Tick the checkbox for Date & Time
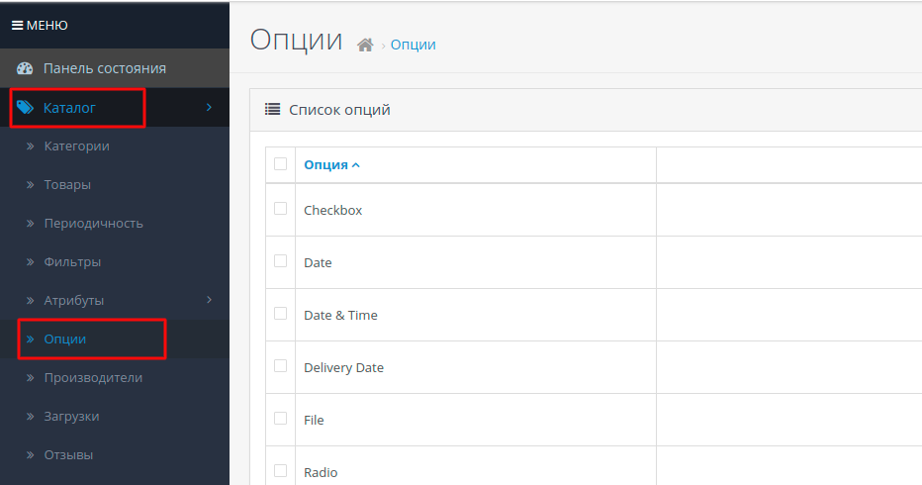The image size is (922, 485). tap(280, 314)
